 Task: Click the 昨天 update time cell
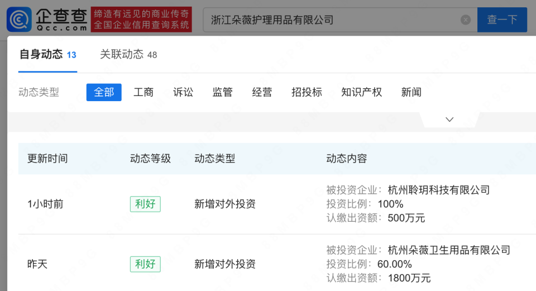tap(37, 264)
